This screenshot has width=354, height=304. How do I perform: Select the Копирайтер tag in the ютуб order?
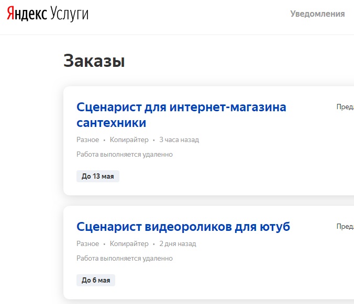(129, 244)
